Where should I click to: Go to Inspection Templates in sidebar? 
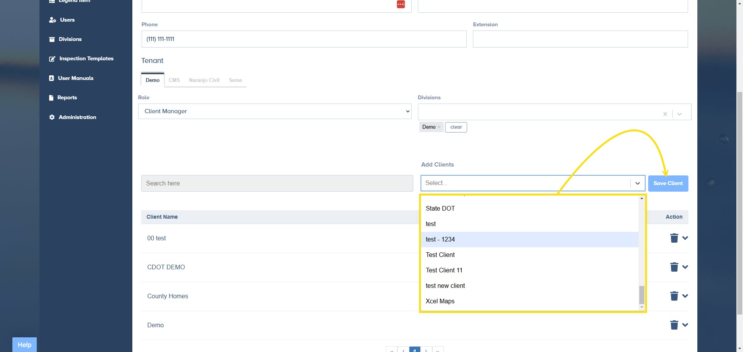click(x=86, y=59)
